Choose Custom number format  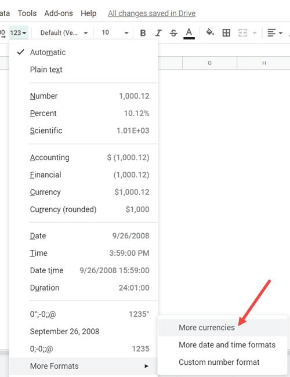[223, 362]
